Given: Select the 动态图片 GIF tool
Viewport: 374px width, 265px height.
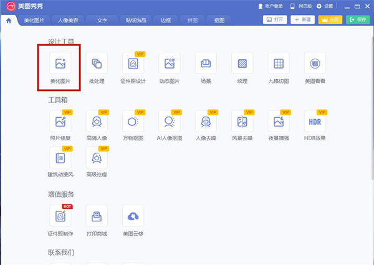Looking at the screenshot, I should (x=169, y=63).
